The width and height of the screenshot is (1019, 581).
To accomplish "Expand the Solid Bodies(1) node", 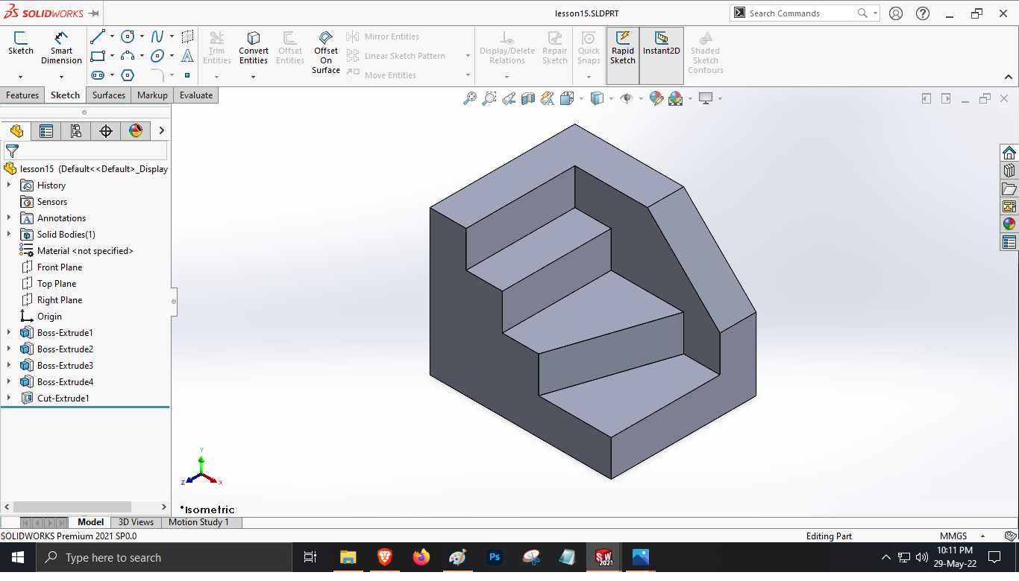I will point(9,234).
